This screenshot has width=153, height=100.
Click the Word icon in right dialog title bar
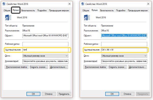click(83, 4)
